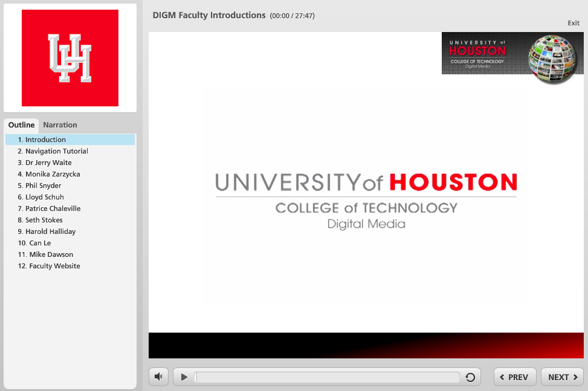Select the Outline tab
This screenshot has height=391, width=588.
tap(21, 125)
